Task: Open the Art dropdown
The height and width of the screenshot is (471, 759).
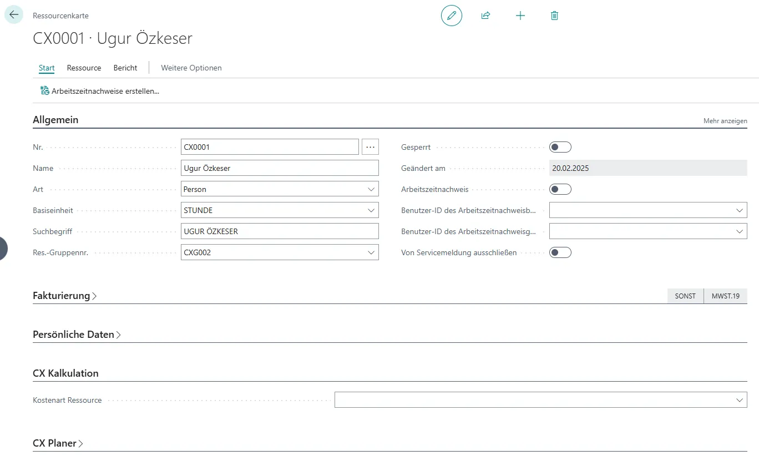Action: pyautogui.click(x=371, y=189)
